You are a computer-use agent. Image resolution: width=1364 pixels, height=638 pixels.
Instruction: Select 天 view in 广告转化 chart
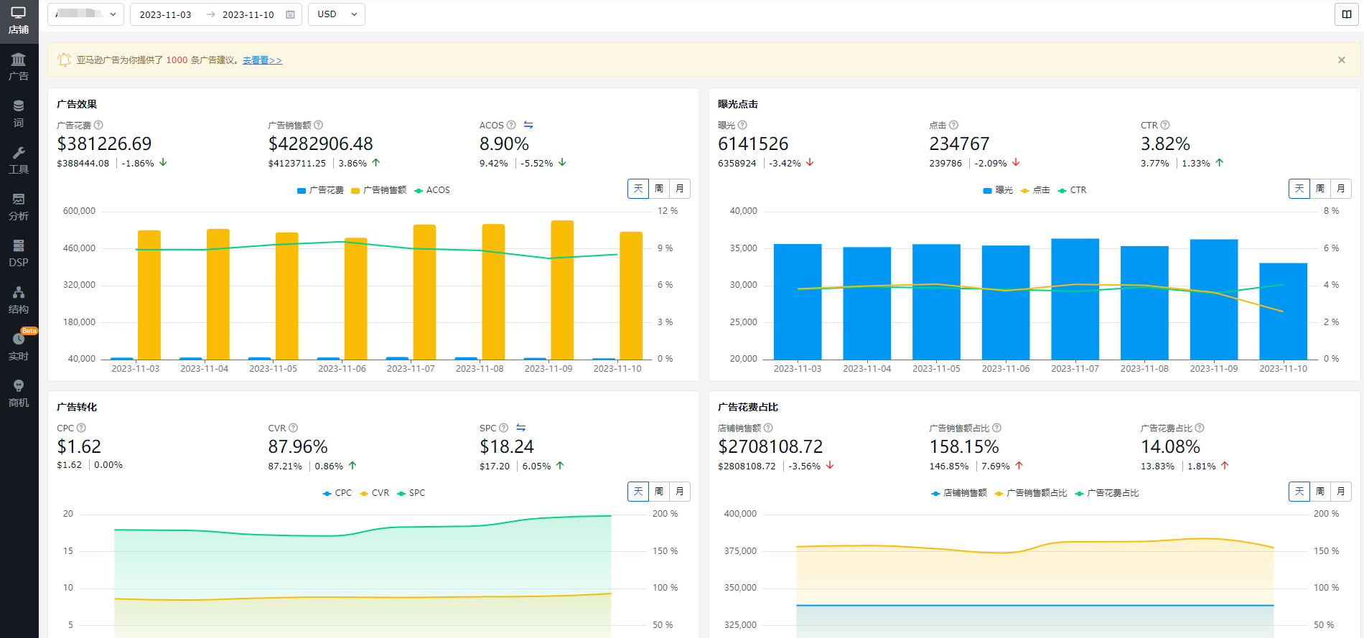tap(638, 492)
